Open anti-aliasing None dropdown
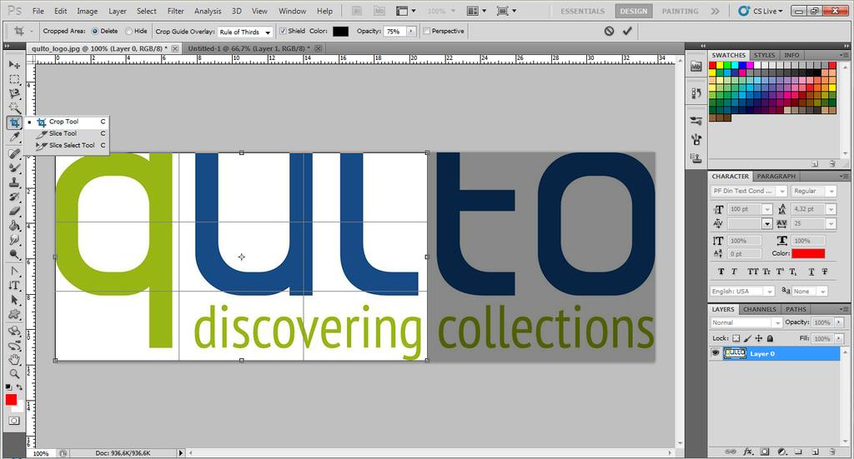Image resolution: width=854 pixels, height=459 pixels. [x=822, y=292]
